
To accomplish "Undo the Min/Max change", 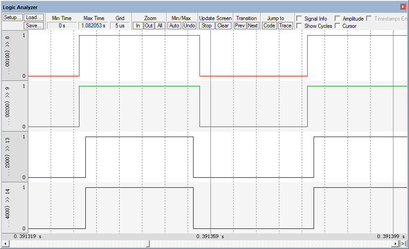I will click(189, 26).
